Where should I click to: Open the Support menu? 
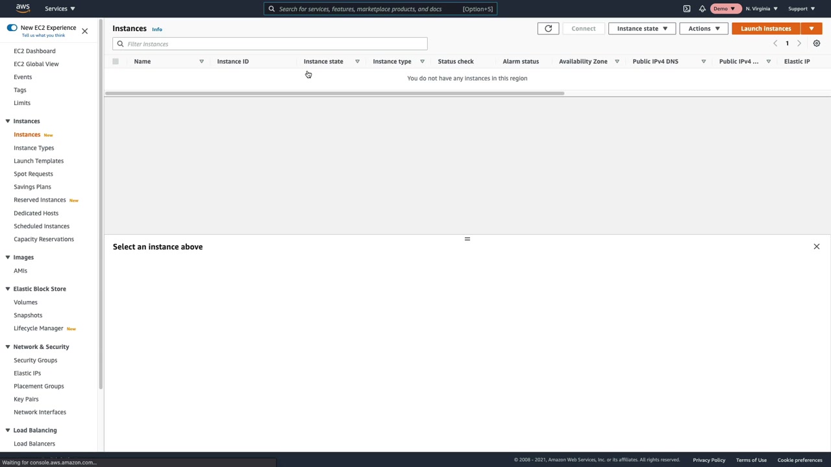point(801,9)
